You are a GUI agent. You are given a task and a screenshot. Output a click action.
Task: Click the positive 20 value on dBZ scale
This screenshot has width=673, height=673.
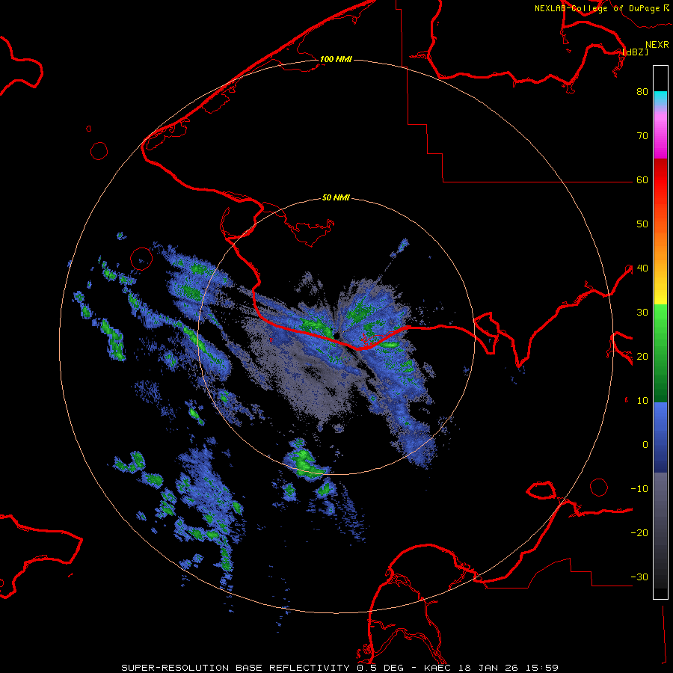[642, 356]
